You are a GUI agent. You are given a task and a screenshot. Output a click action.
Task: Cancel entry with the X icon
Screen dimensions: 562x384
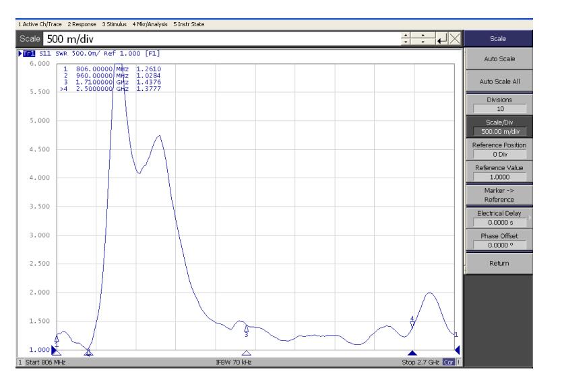pos(455,38)
